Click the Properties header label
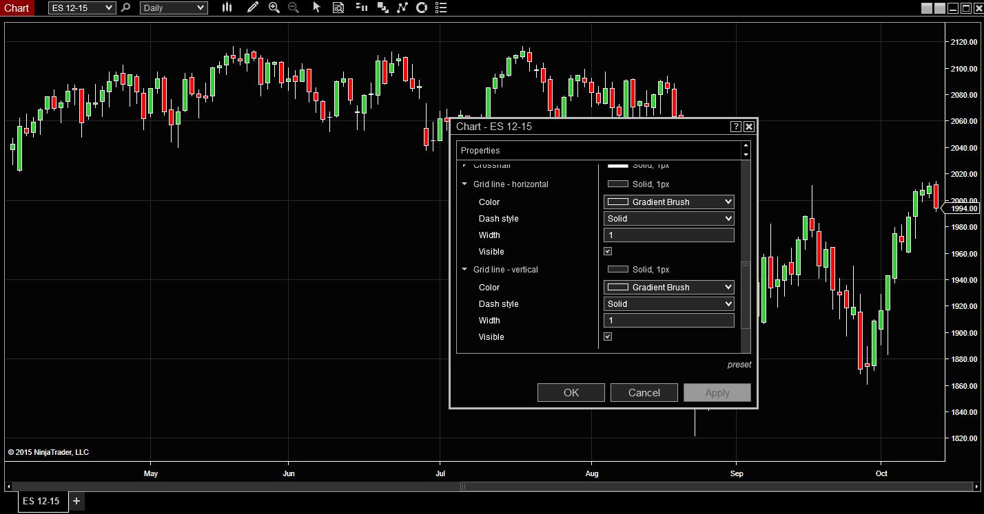This screenshot has height=514, width=984. click(480, 151)
